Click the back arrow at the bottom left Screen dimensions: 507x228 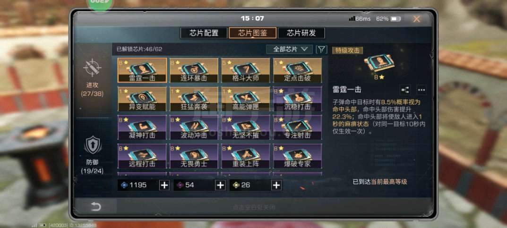(x=96, y=206)
